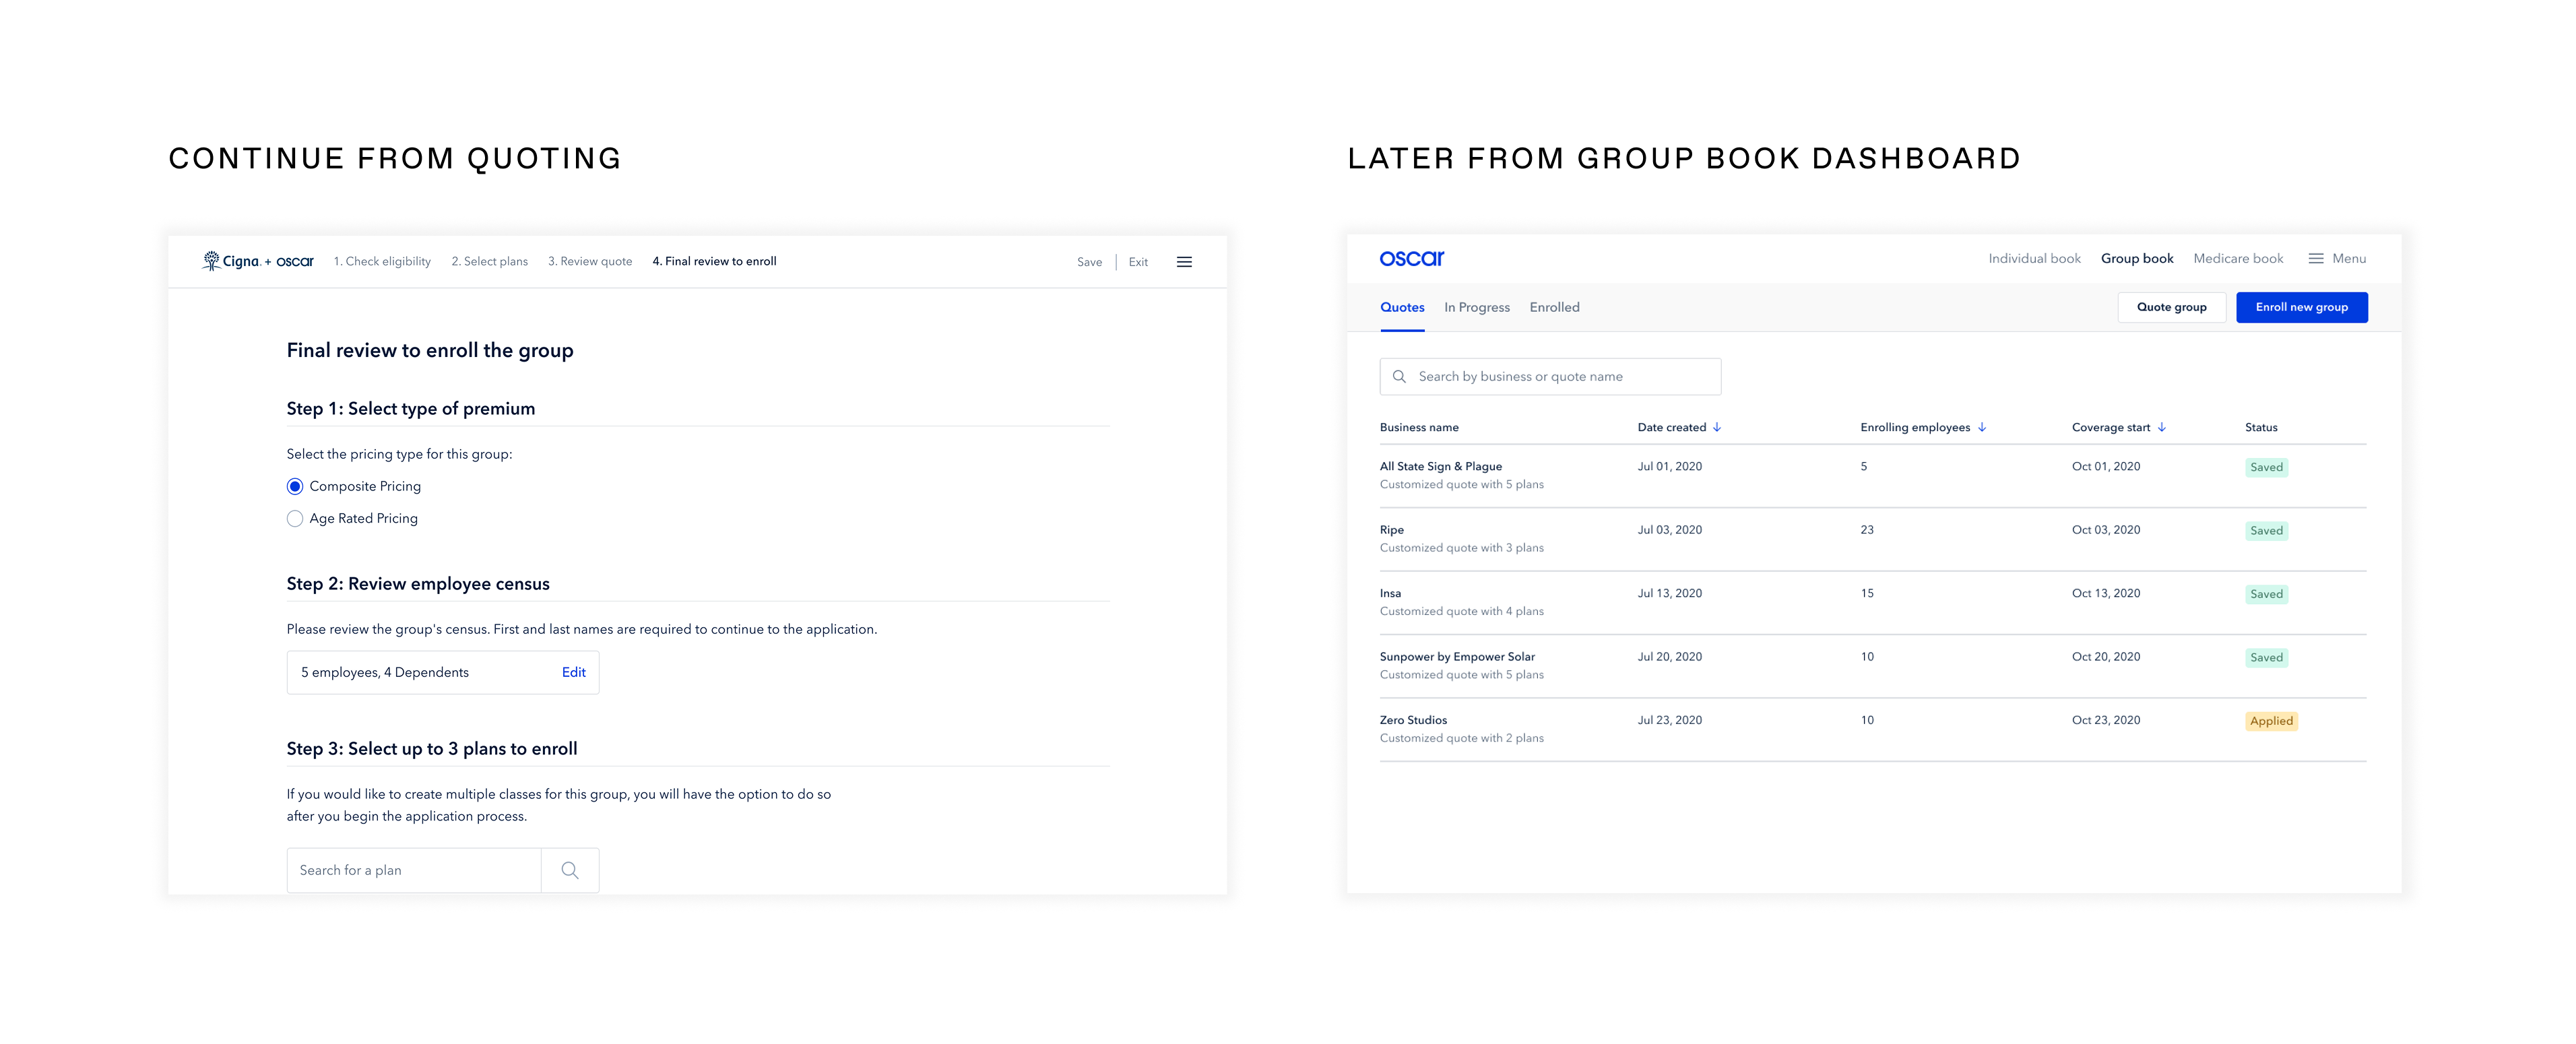Switch to the Enrolled tab

[1554, 308]
